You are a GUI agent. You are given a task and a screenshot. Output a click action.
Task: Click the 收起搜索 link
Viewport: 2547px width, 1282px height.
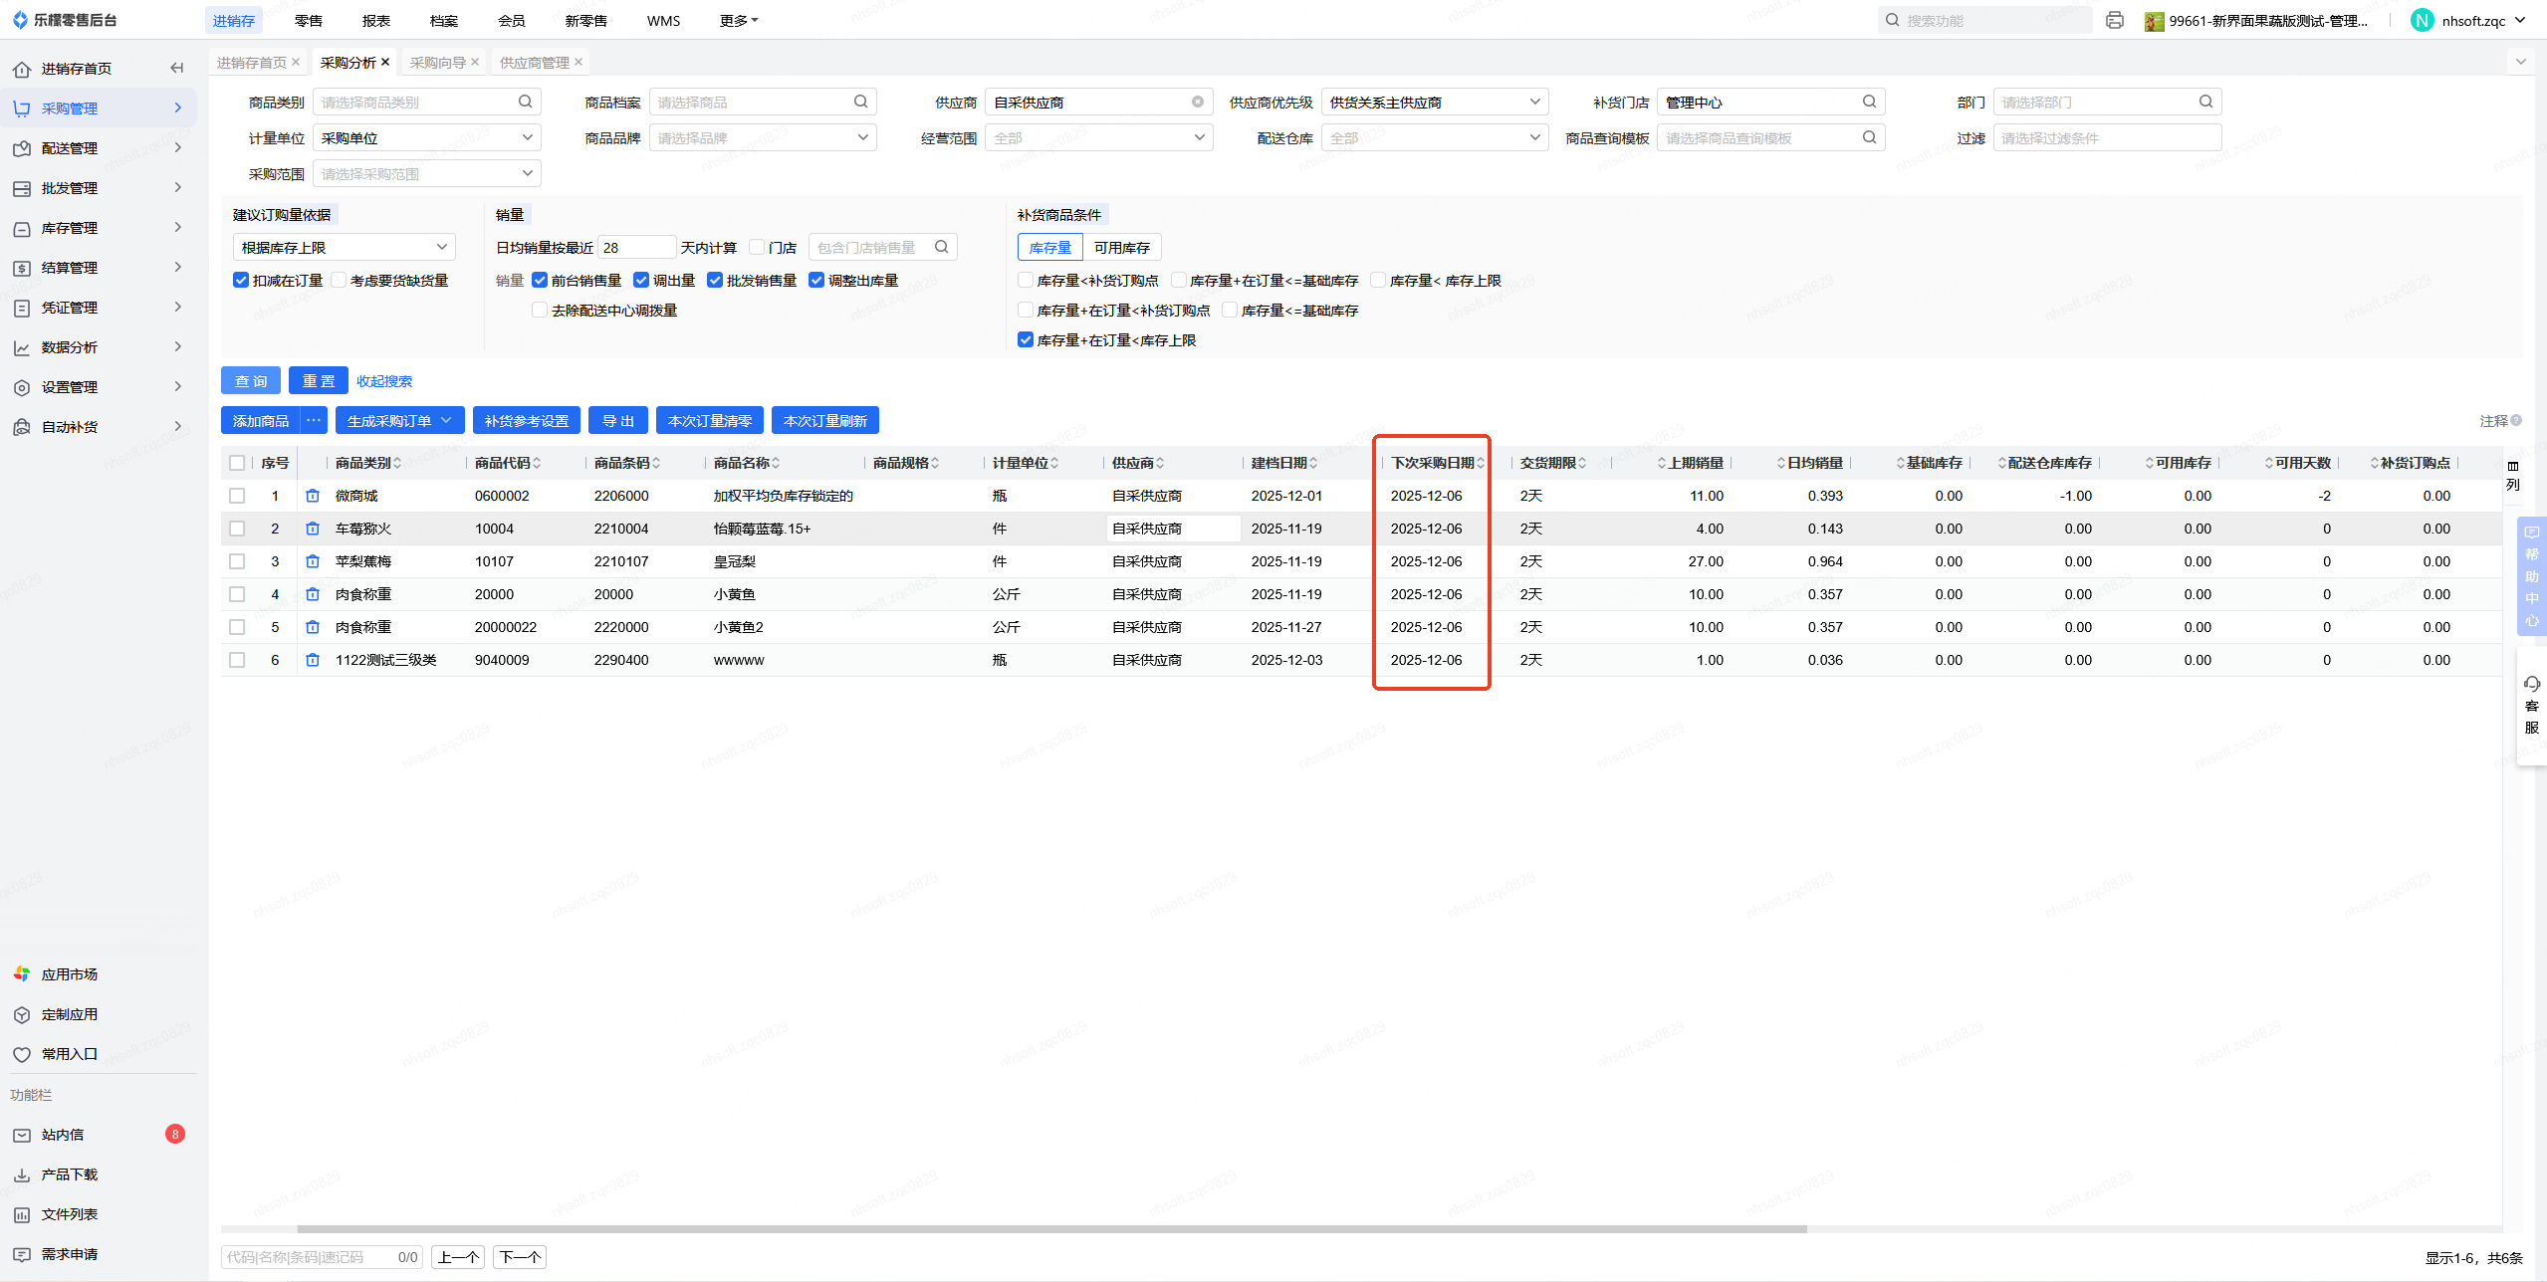pos(384,380)
